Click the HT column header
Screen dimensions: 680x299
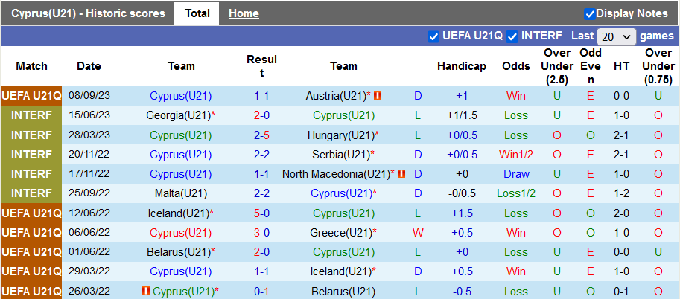pos(621,66)
